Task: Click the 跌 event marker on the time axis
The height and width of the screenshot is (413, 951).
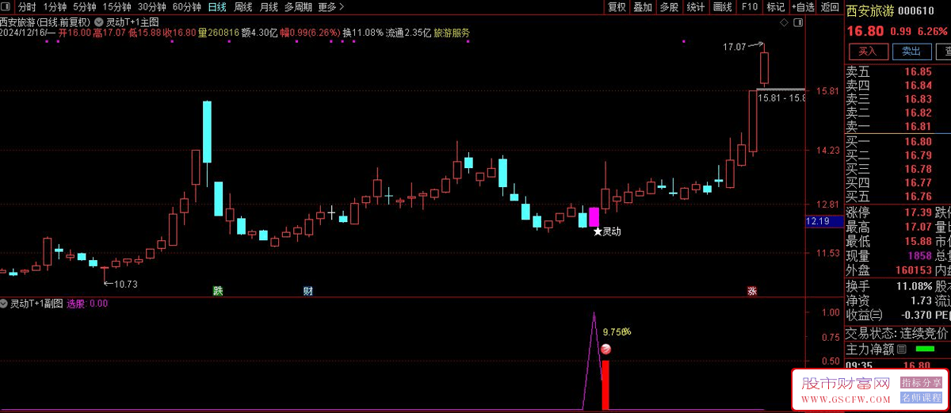Action: 218,291
